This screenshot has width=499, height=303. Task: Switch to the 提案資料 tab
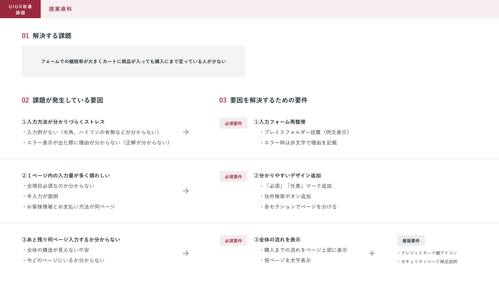click(60, 9)
